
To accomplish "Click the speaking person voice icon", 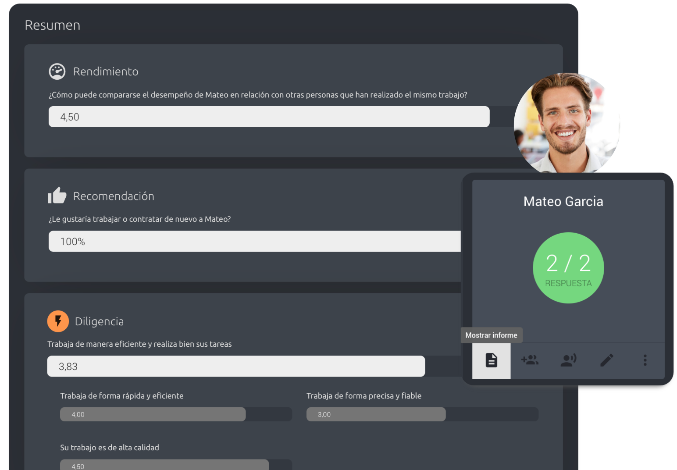I will coord(568,360).
